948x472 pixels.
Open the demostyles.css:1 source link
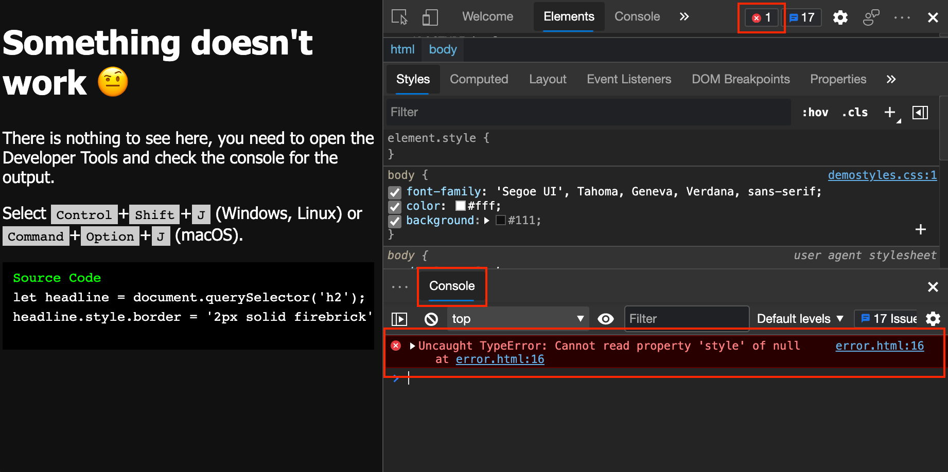pos(882,175)
